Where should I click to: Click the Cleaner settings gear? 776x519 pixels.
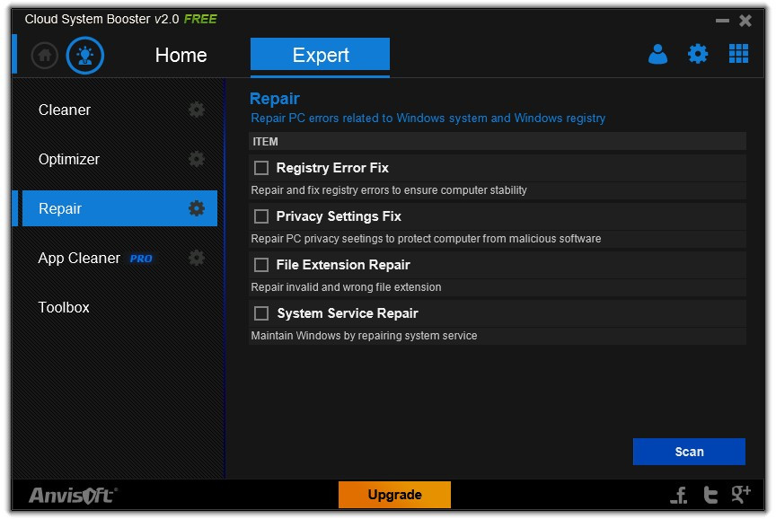click(197, 110)
